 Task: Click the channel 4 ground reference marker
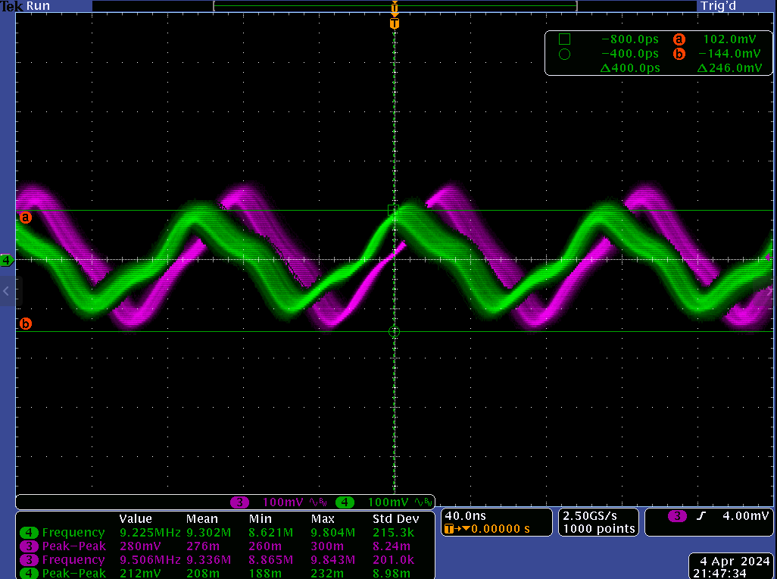[x=7, y=261]
